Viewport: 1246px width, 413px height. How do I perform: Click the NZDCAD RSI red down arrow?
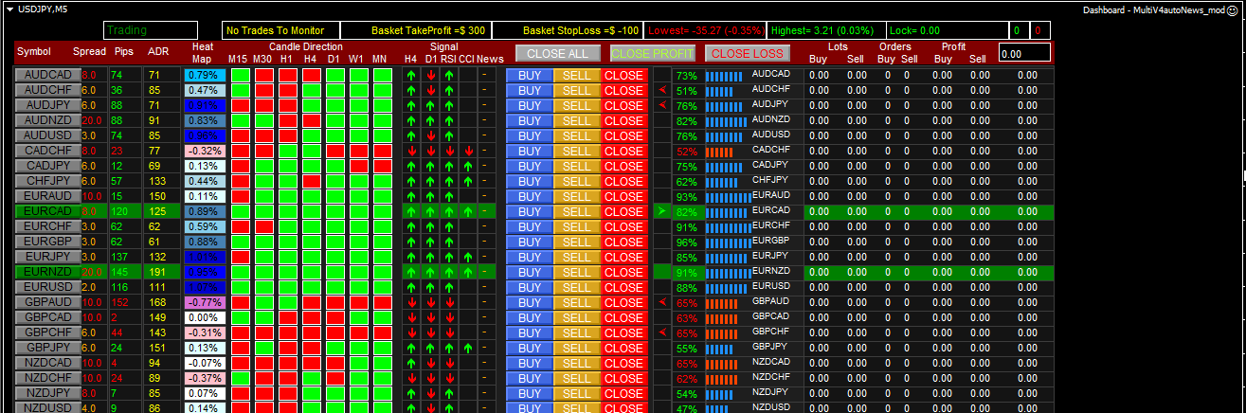[x=448, y=363]
